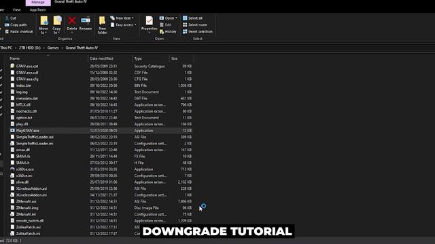Click the Edit icon in Open group
The width and height of the screenshot is (435, 244).
(x=162, y=25)
